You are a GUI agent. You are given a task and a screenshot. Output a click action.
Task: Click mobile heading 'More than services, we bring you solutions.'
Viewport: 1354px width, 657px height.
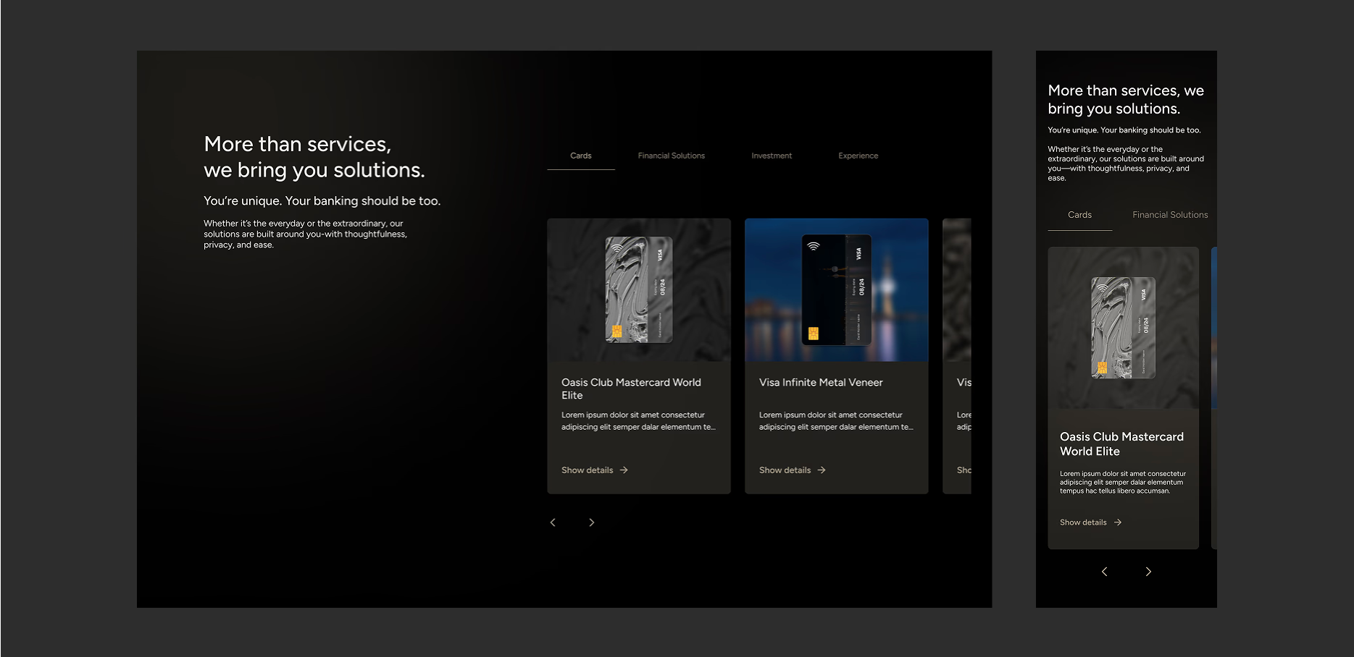coord(1126,100)
